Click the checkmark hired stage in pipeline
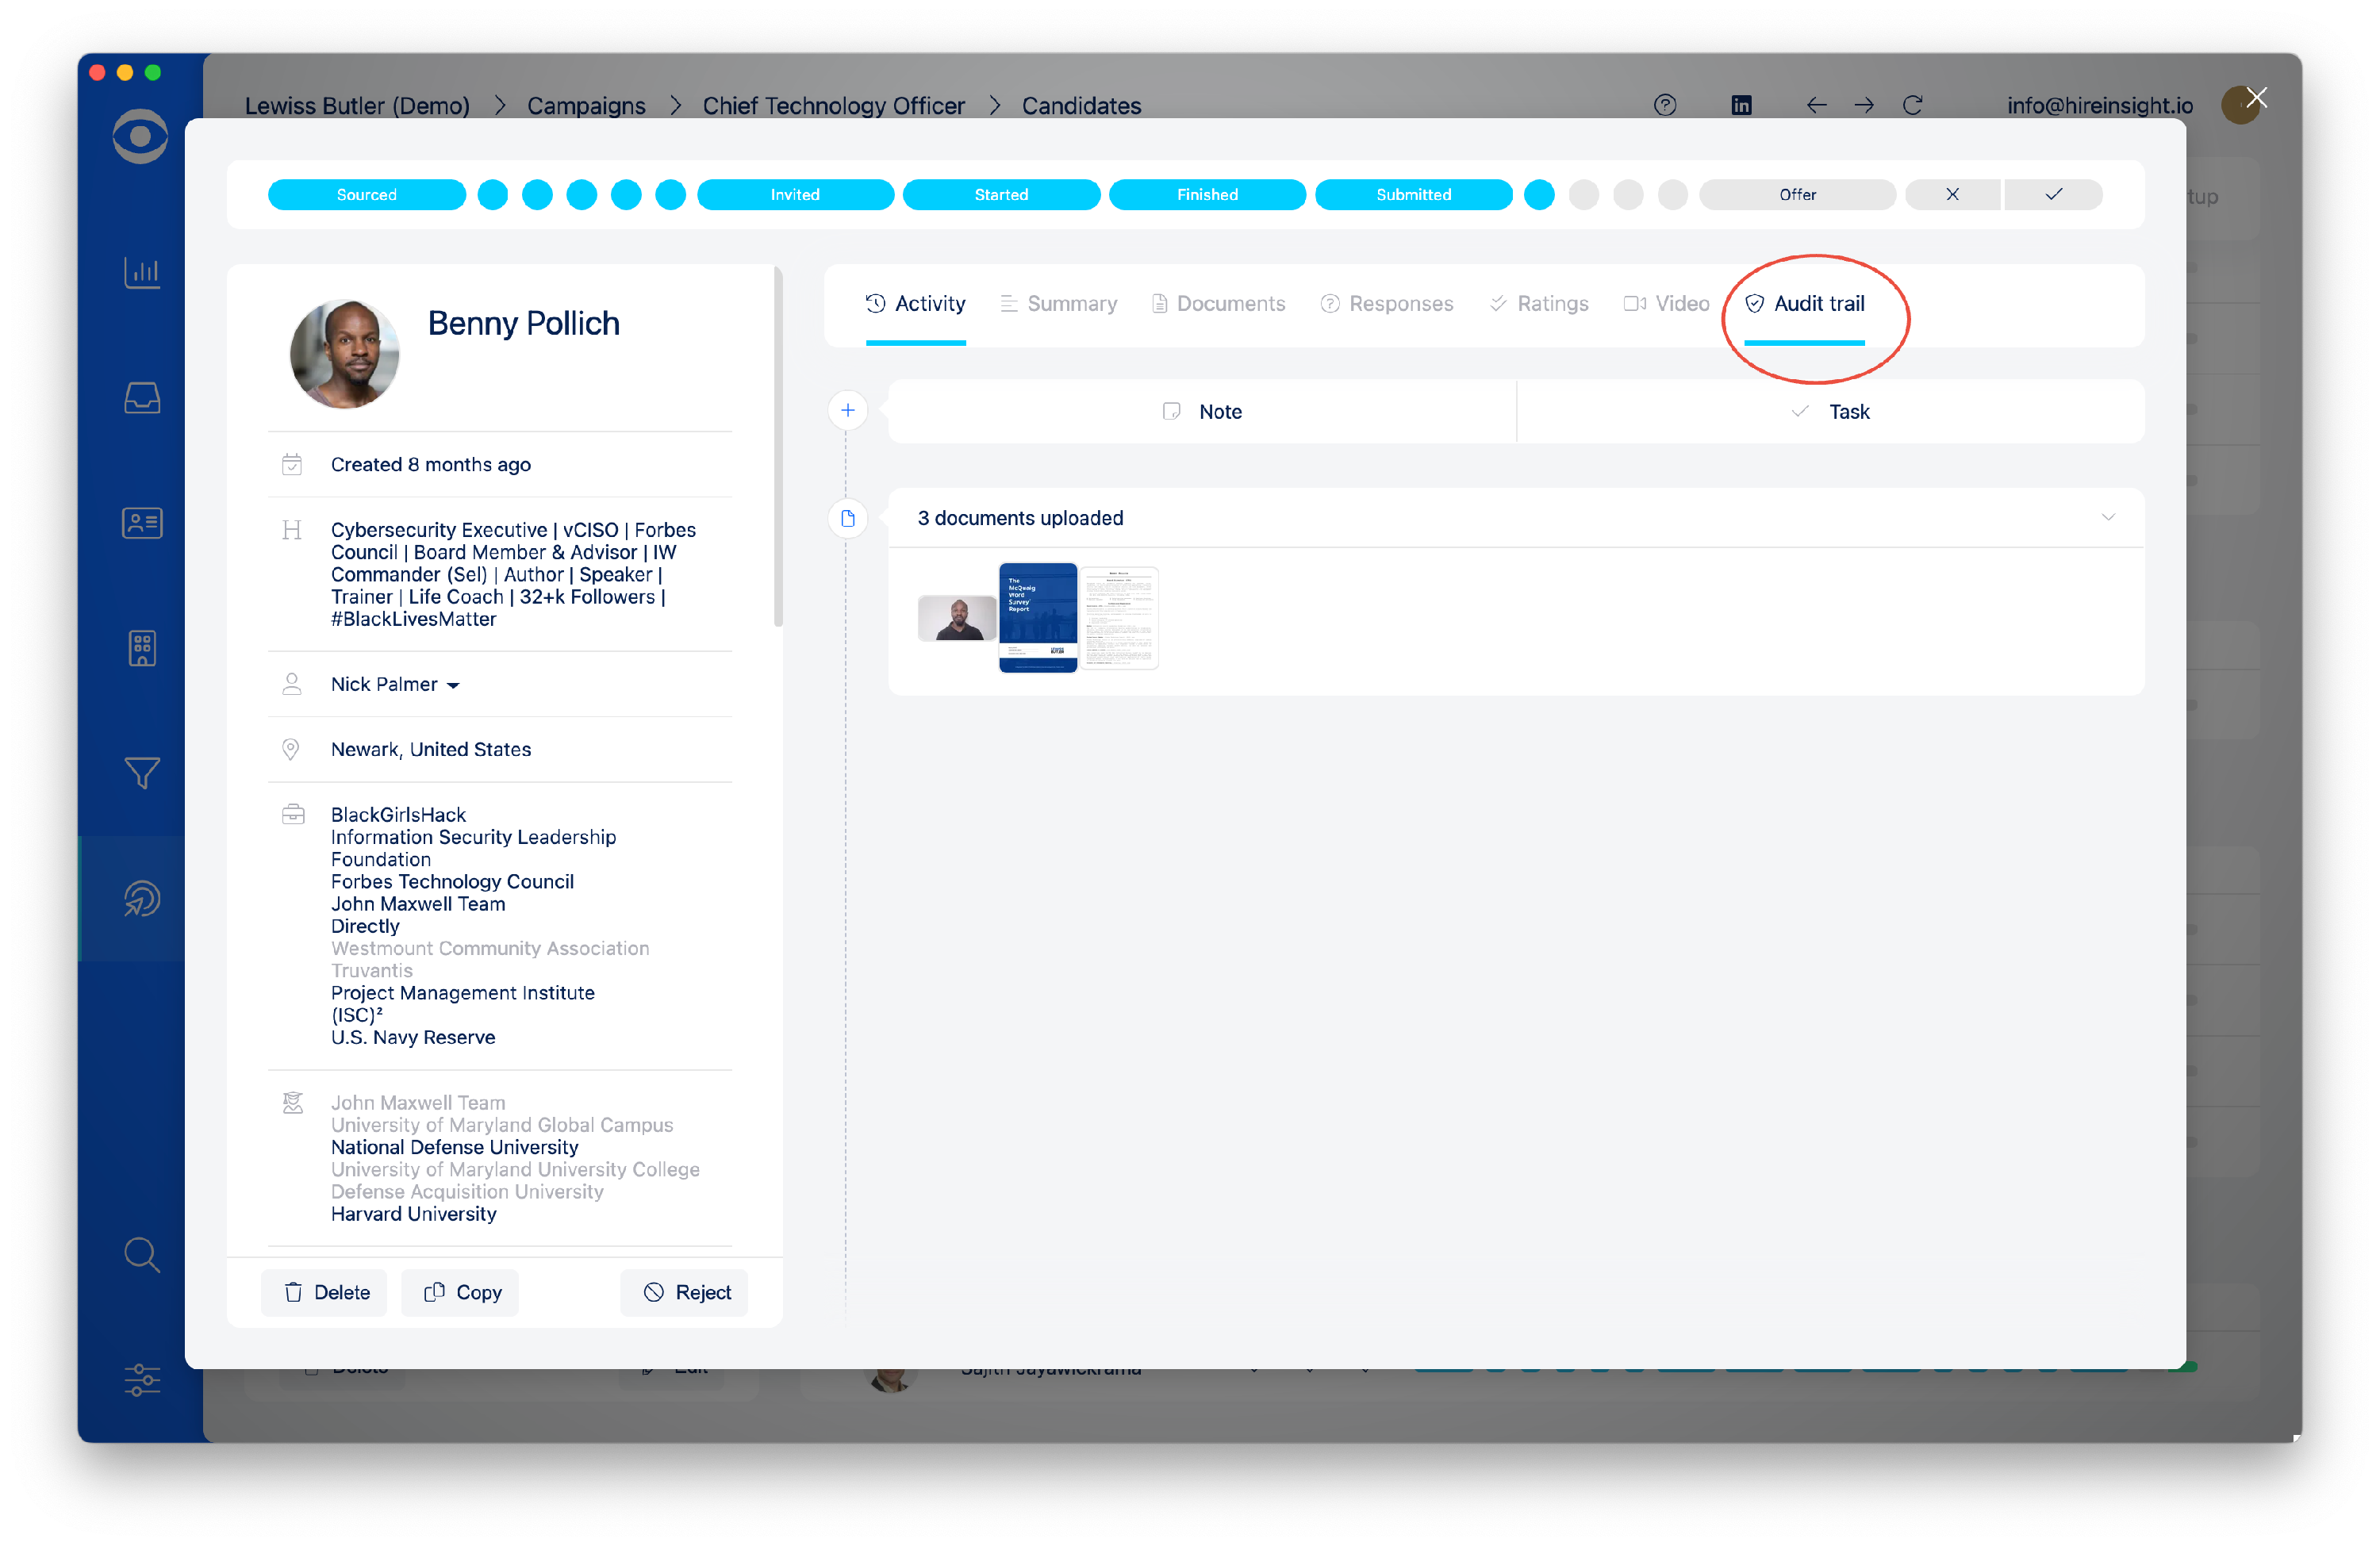This screenshot has height=1546, width=2380. click(2053, 194)
